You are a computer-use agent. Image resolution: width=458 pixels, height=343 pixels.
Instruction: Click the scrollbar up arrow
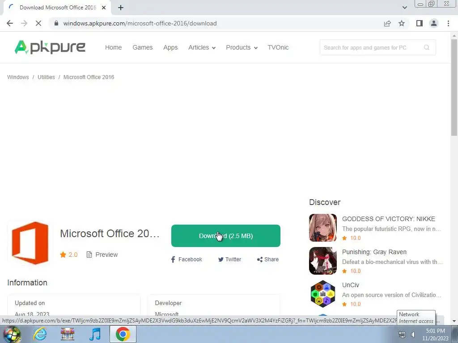pos(454,36)
